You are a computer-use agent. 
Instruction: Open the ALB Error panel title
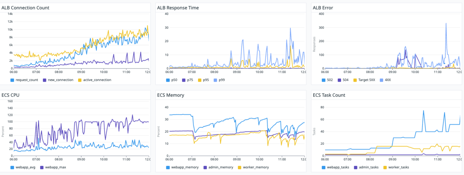coord(322,8)
